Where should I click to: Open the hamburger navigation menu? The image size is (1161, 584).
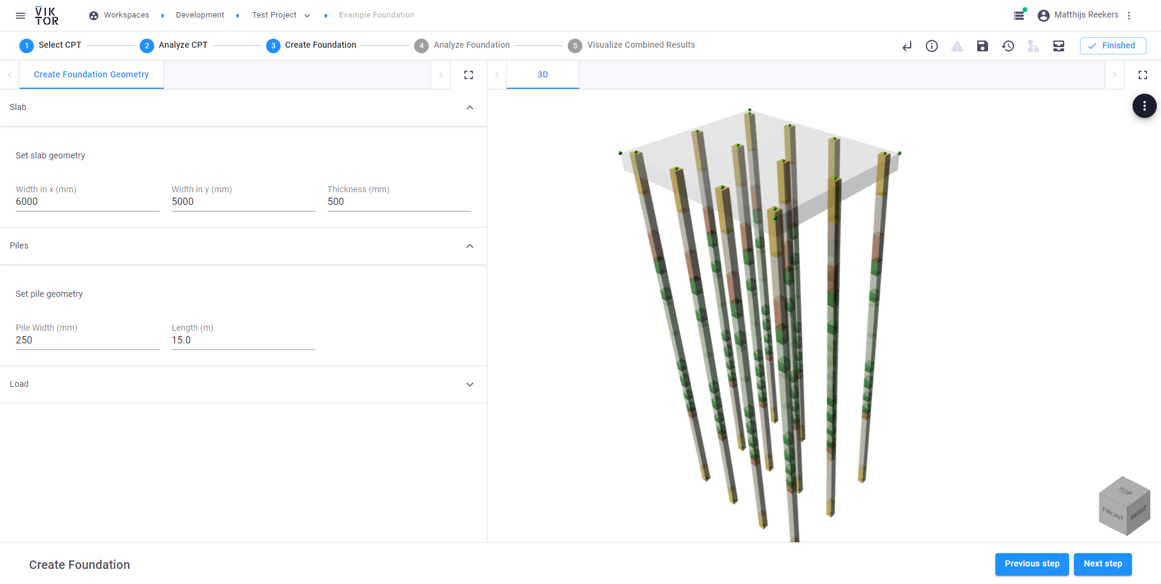pyautogui.click(x=21, y=16)
